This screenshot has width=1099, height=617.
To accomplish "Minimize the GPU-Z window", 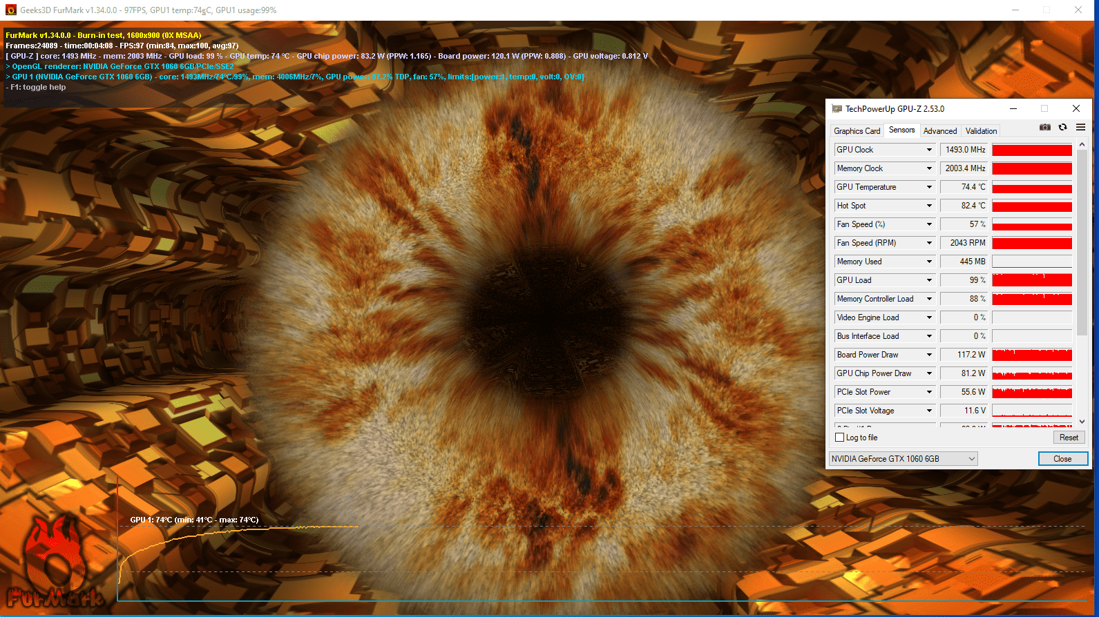I will [x=1013, y=108].
